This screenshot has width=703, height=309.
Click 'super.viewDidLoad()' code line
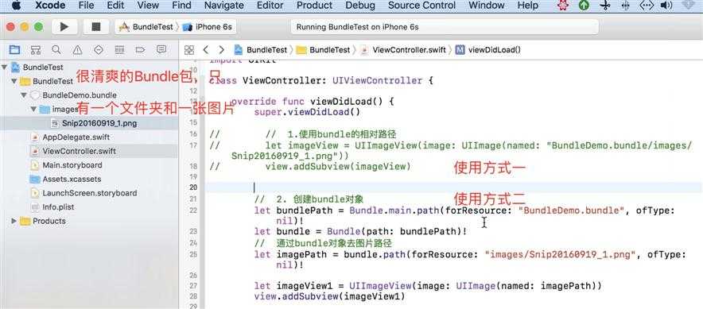[307, 112]
